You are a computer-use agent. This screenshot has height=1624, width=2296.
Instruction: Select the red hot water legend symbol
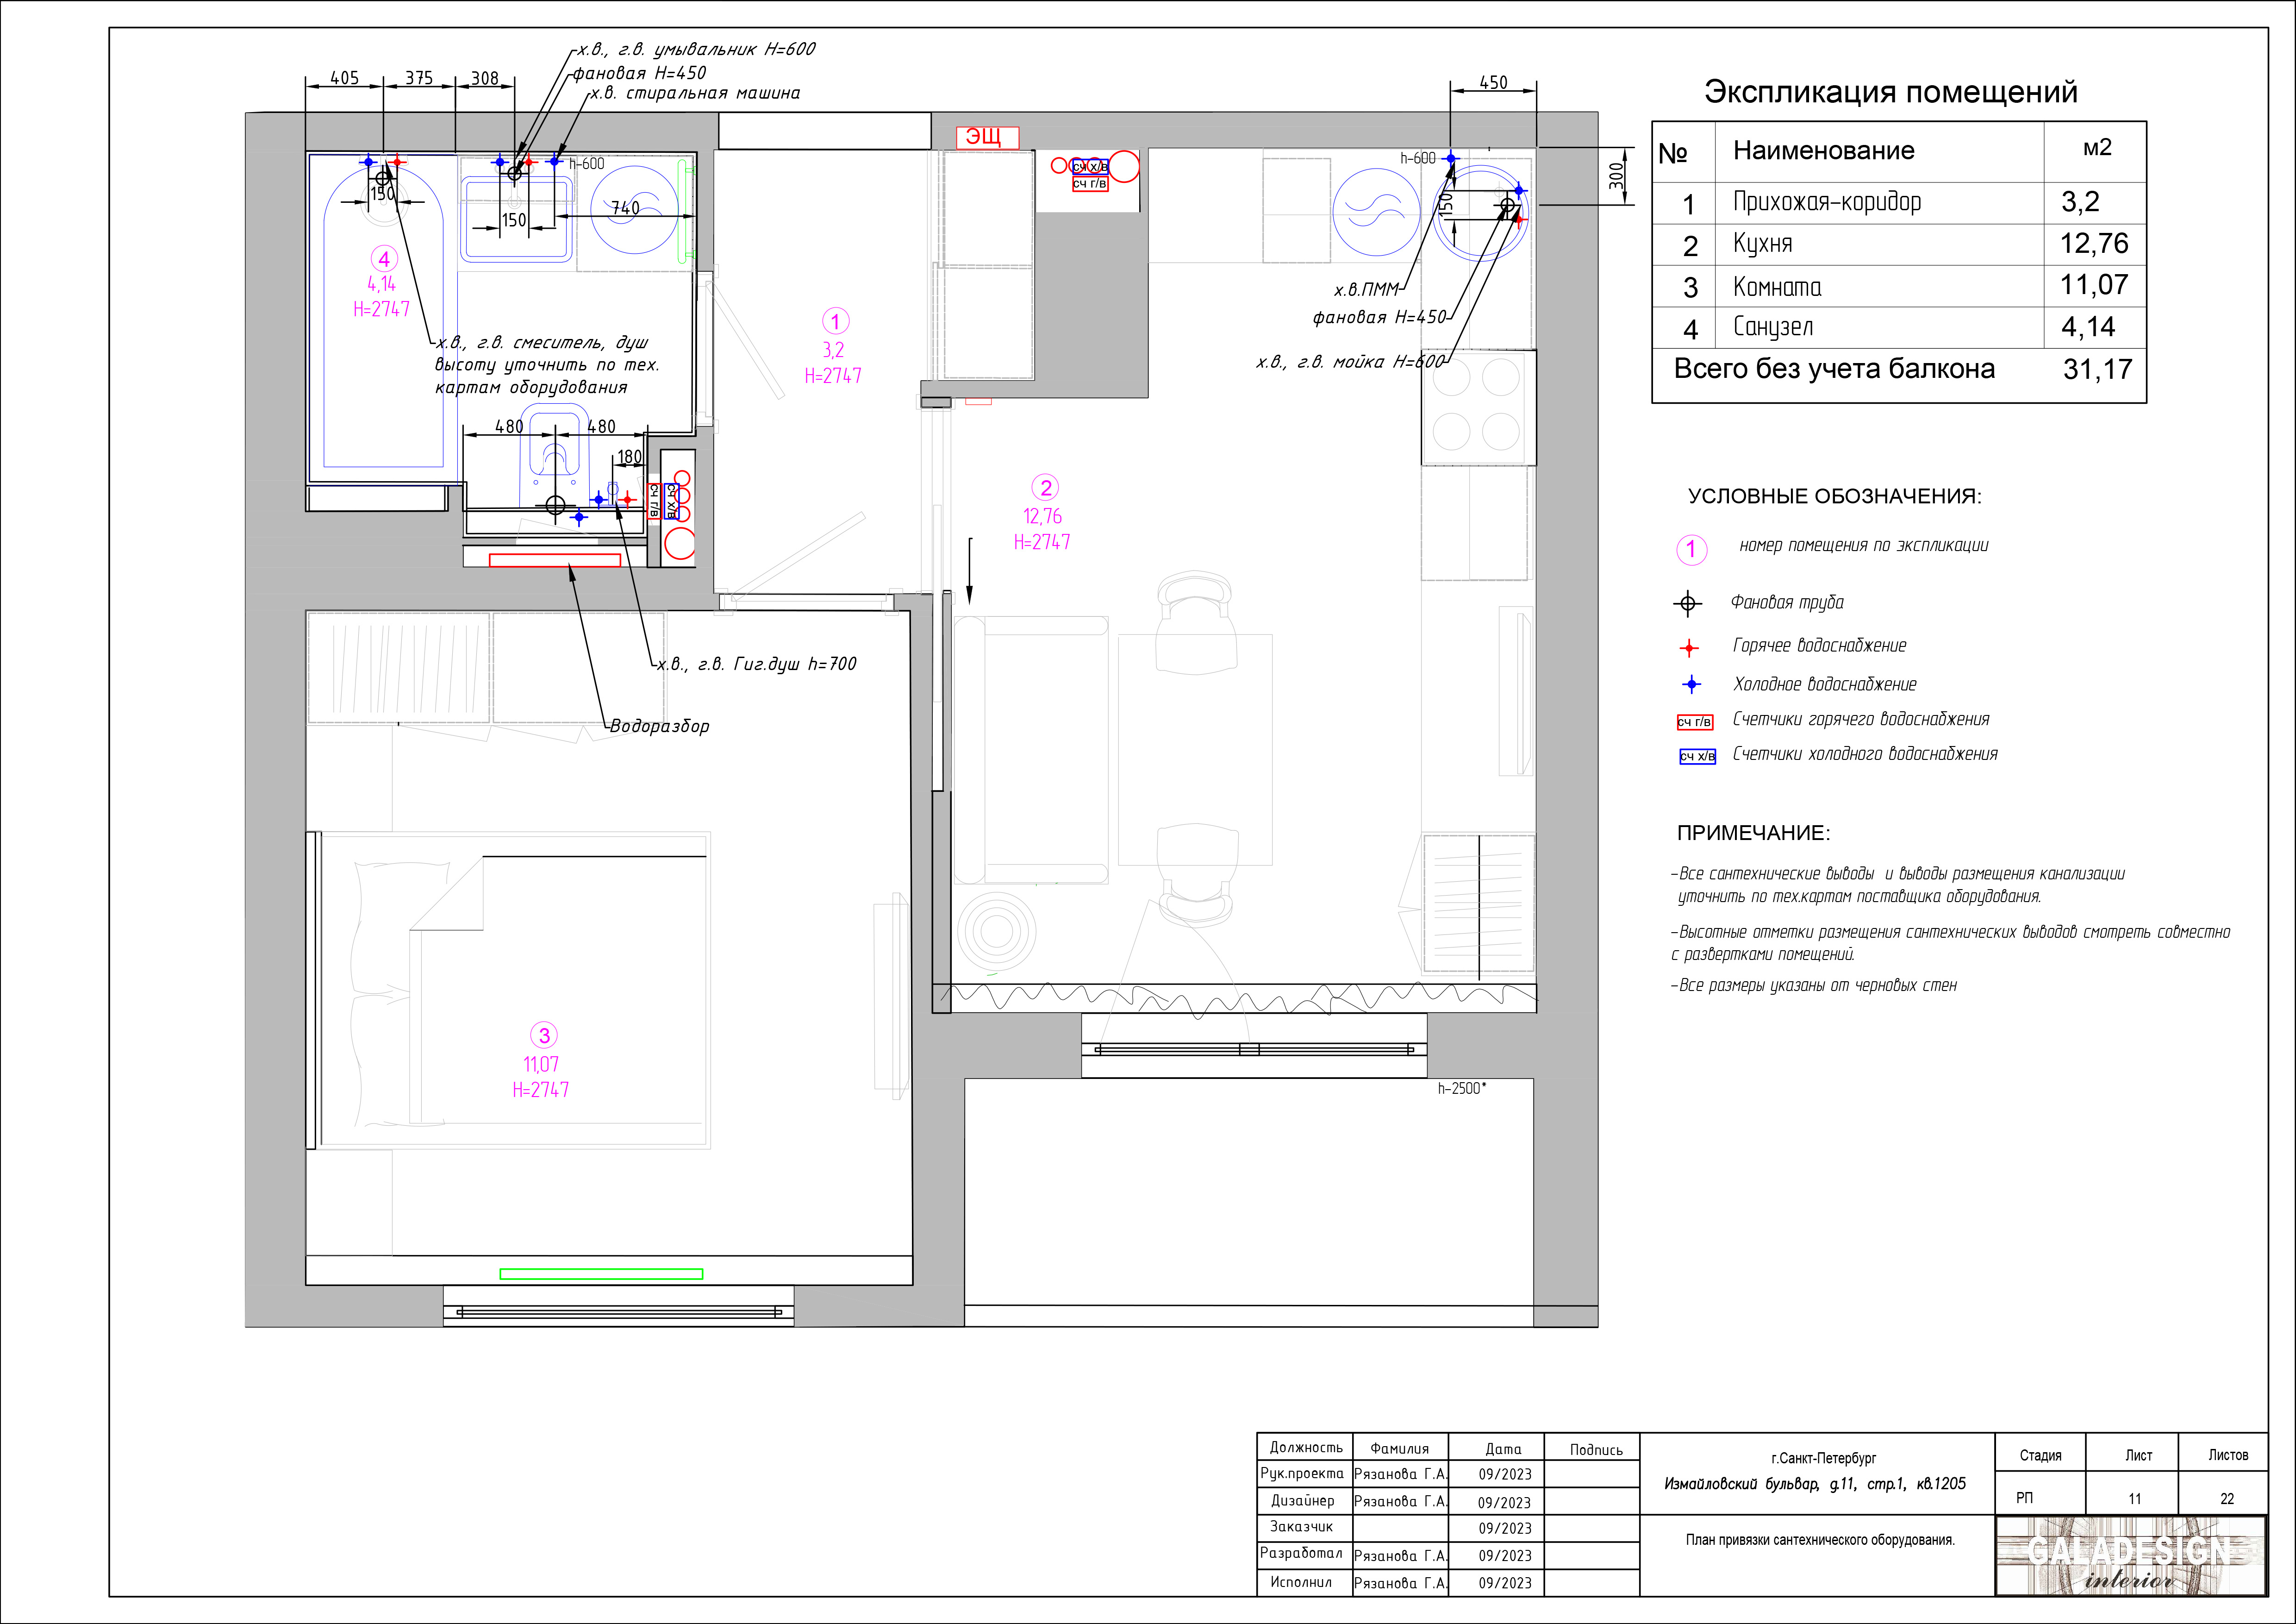[1689, 648]
